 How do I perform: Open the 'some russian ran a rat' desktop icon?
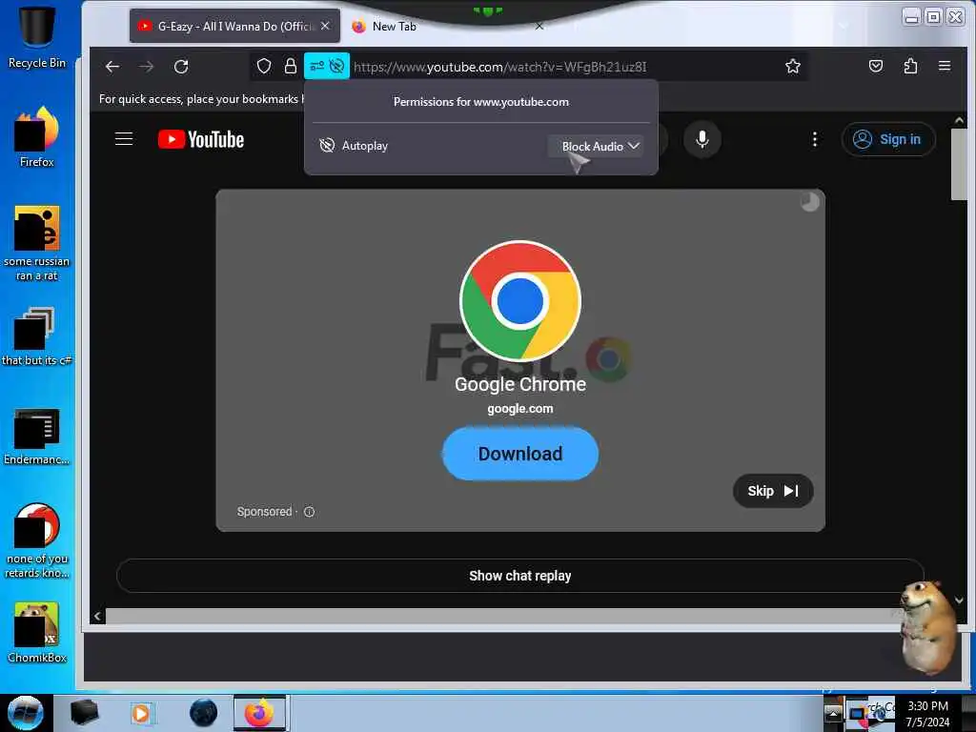pos(37,243)
